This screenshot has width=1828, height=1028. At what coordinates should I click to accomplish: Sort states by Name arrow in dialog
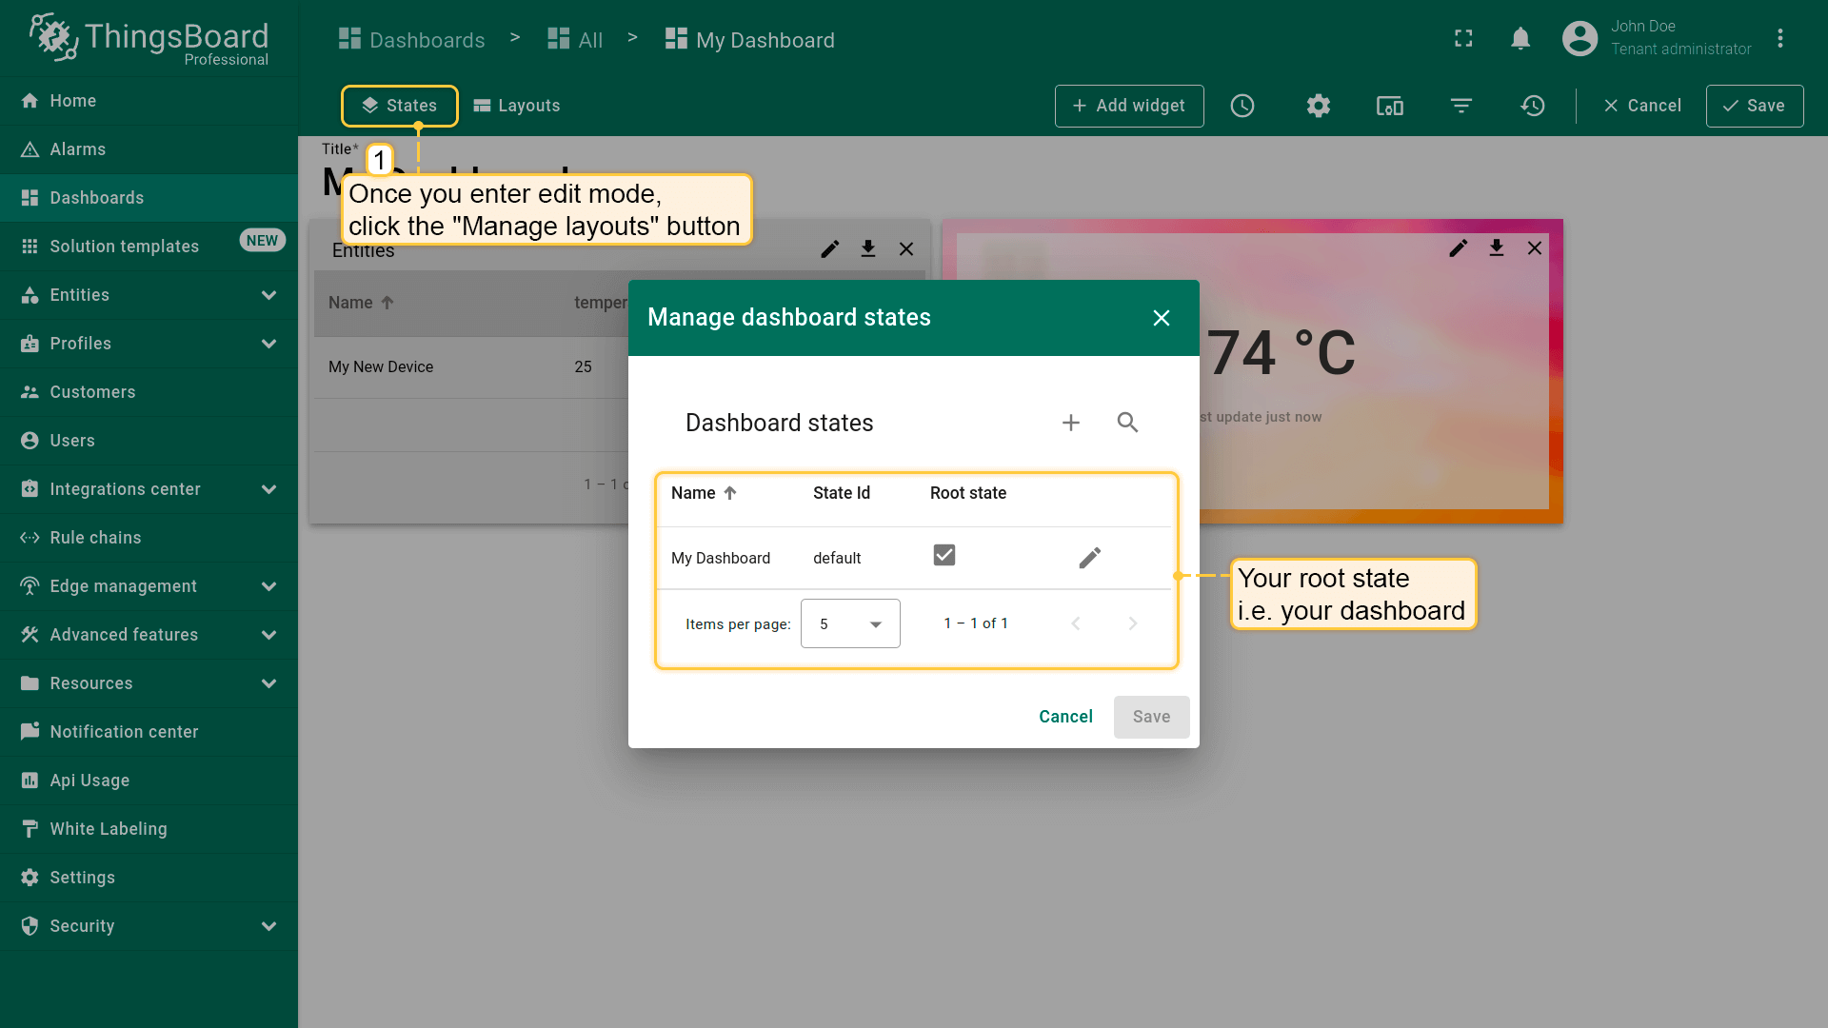(x=730, y=493)
